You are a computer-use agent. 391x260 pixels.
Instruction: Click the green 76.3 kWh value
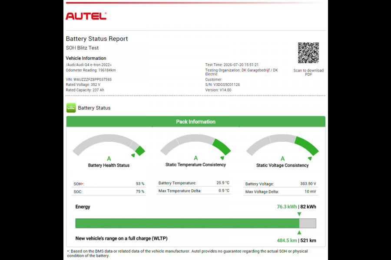click(287, 207)
